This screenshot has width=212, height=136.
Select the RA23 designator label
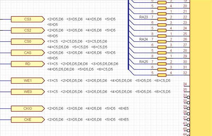click(143, 17)
